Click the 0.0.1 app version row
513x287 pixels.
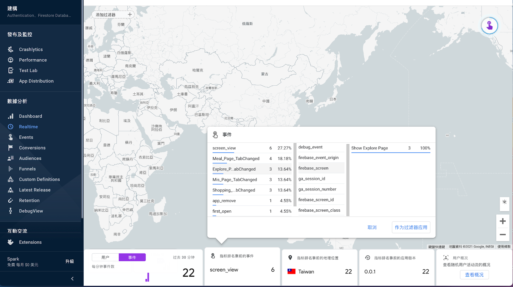pyautogui.click(x=397, y=272)
